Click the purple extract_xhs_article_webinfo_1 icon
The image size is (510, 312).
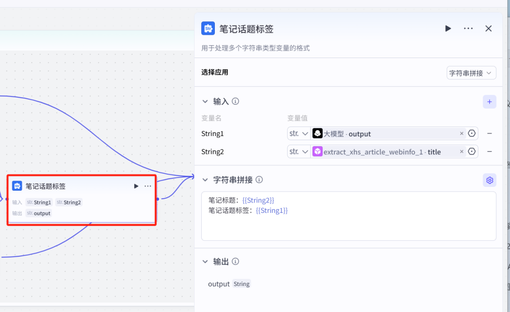click(x=317, y=152)
